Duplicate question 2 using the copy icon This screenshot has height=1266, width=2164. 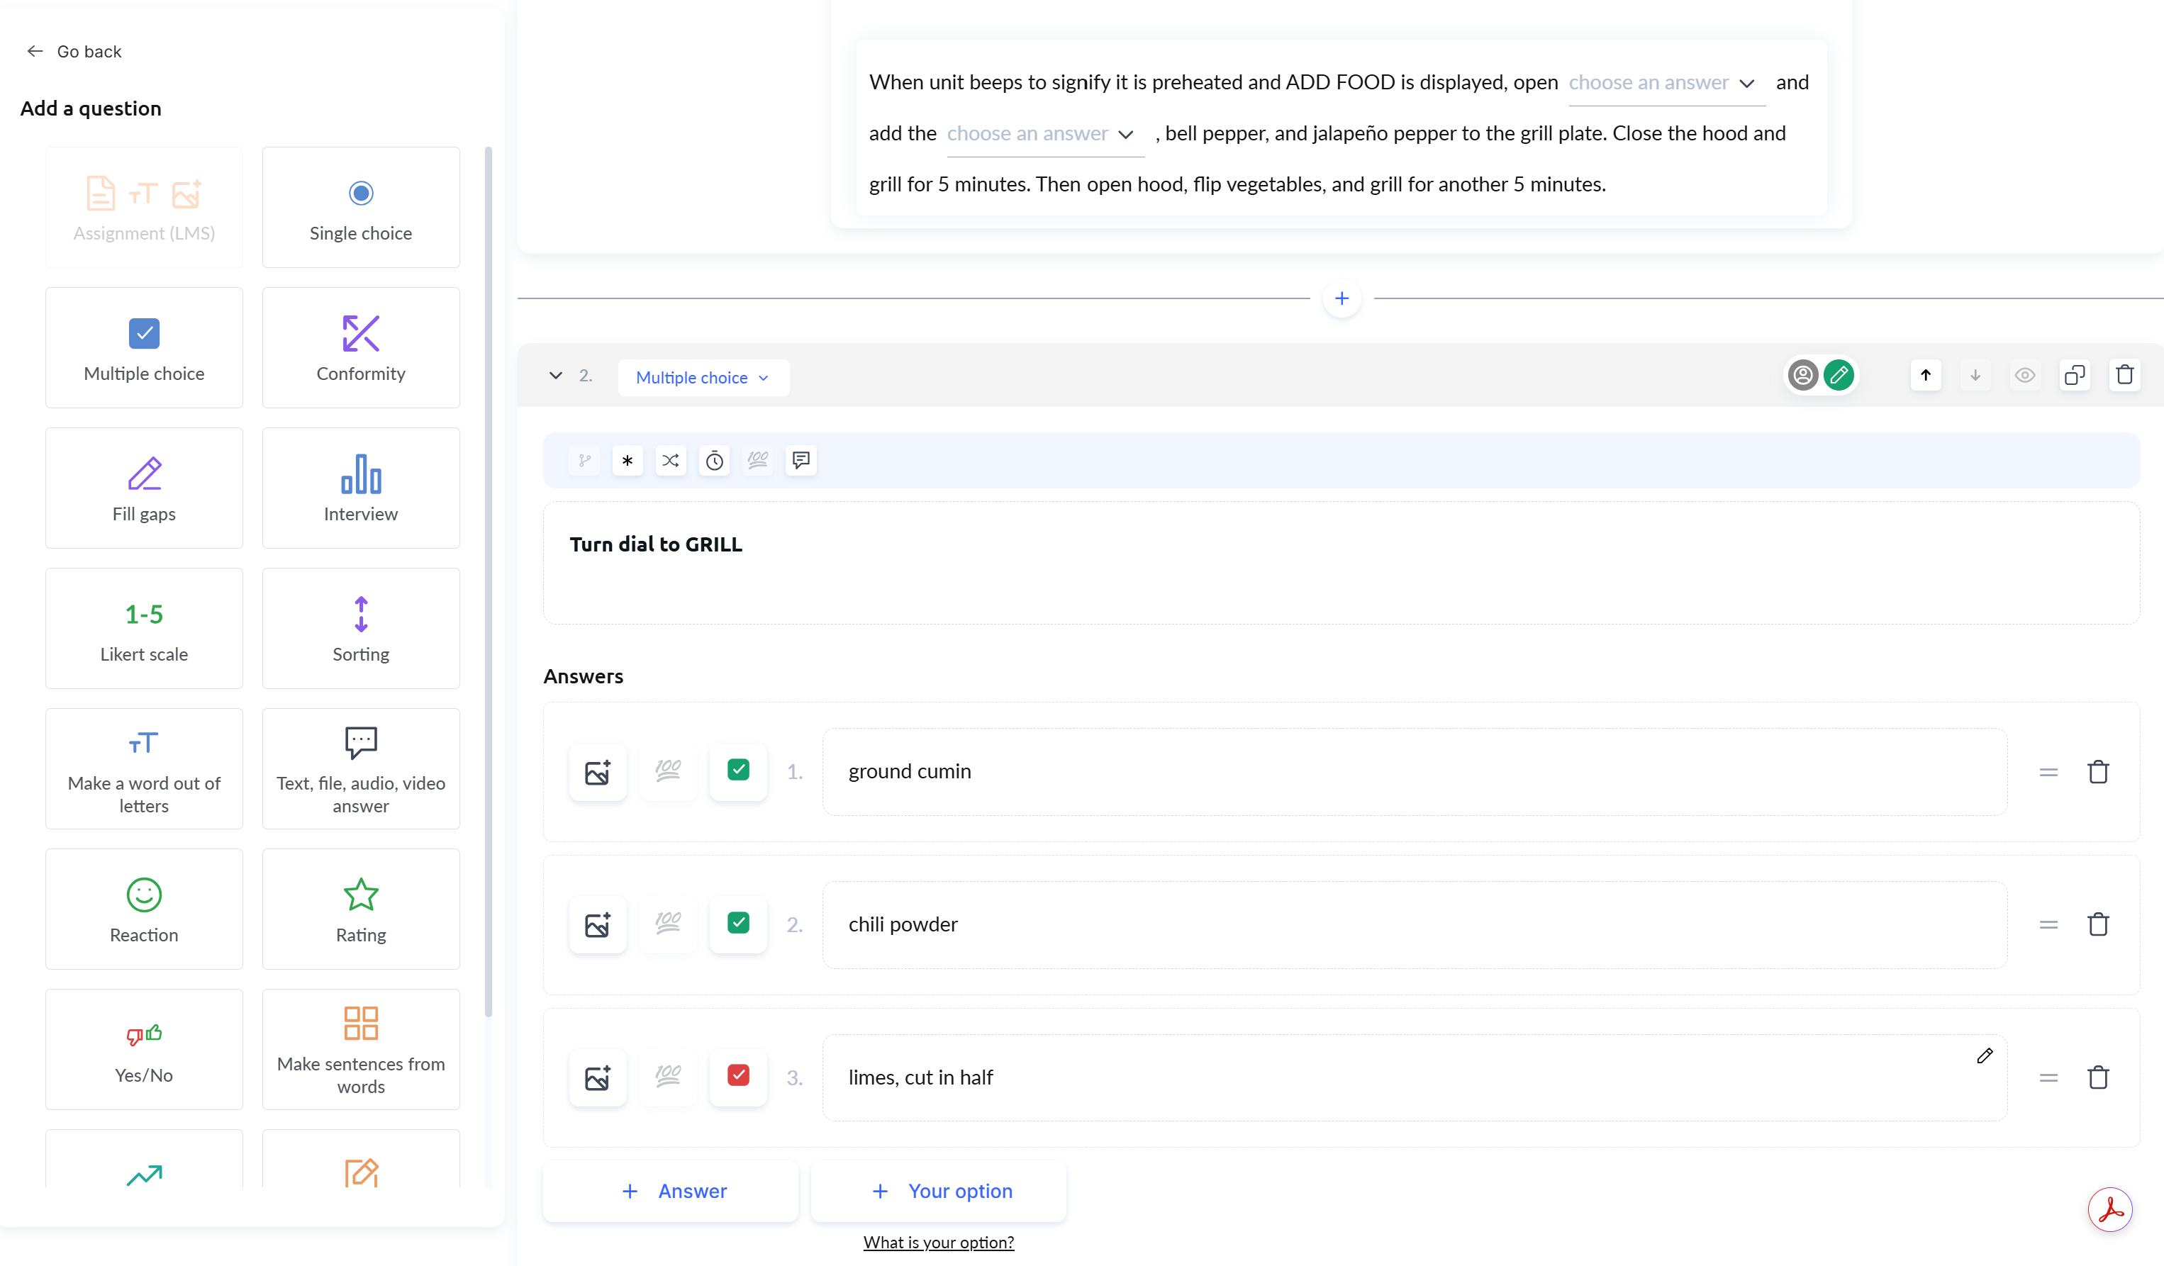2075,375
